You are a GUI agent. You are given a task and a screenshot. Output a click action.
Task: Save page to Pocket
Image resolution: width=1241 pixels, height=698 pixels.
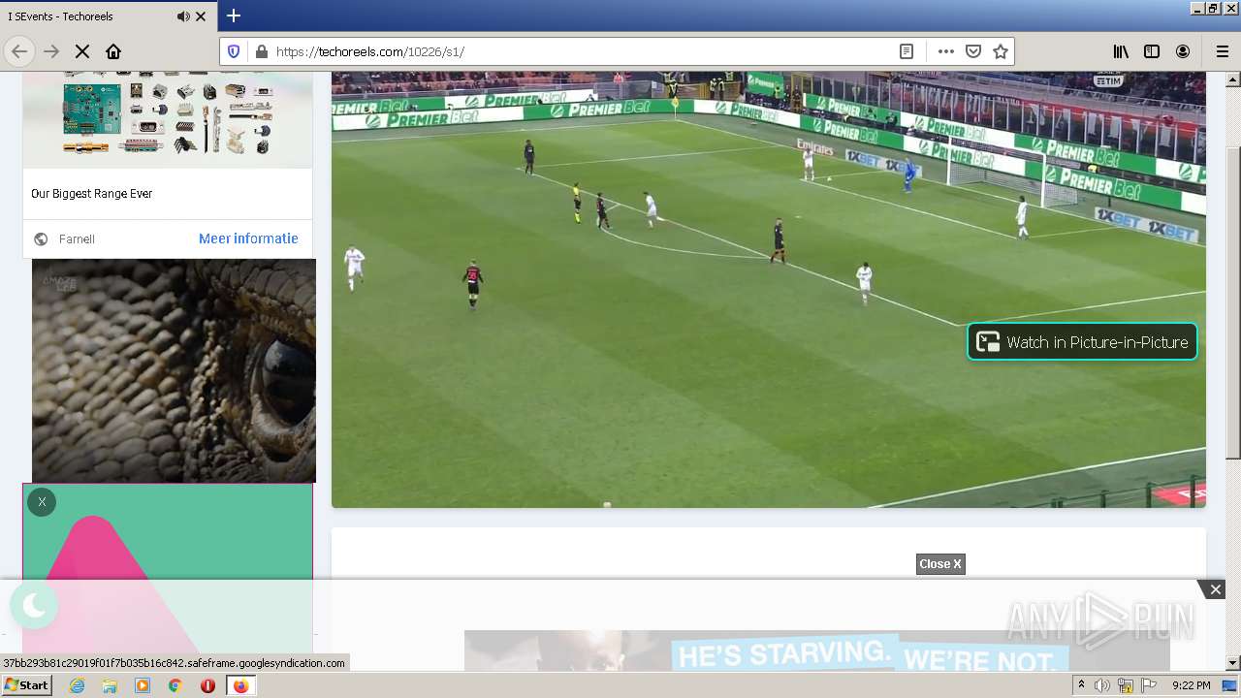pyautogui.click(x=973, y=51)
